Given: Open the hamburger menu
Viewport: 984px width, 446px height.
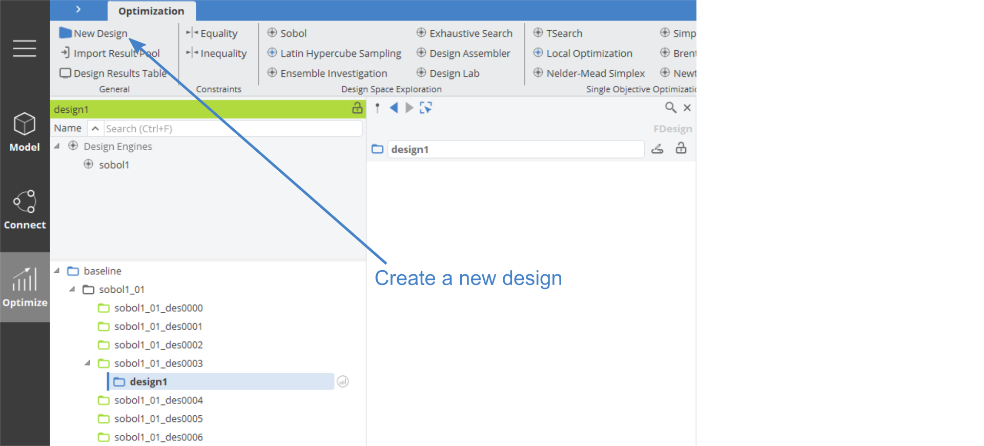Looking at the screenshot, I should 25,48.
